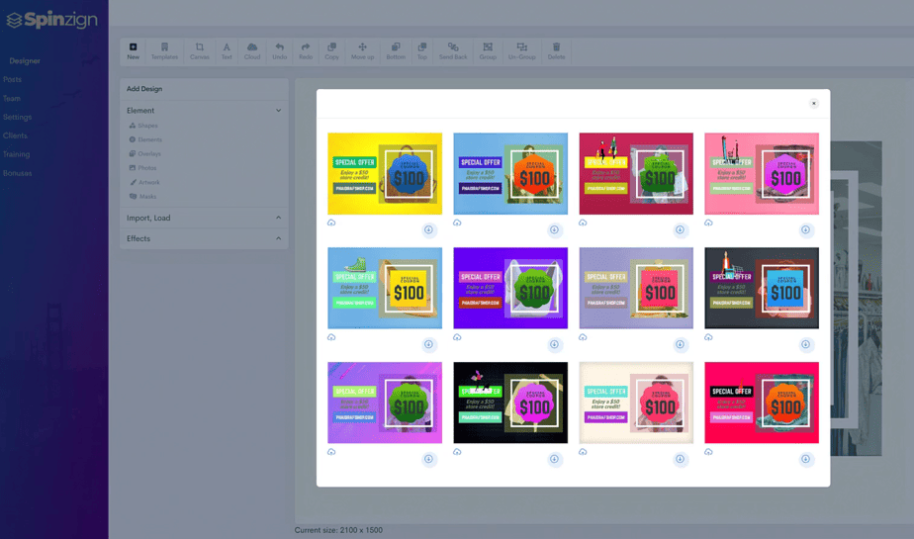Click the Templates toolbar icon
914x539 pixels.
tap(164, 50)
